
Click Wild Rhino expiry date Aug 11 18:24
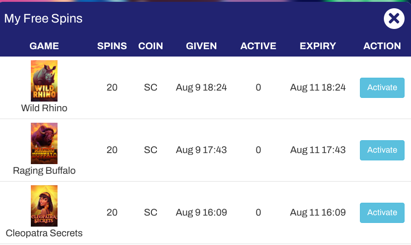tap(318, 88)
